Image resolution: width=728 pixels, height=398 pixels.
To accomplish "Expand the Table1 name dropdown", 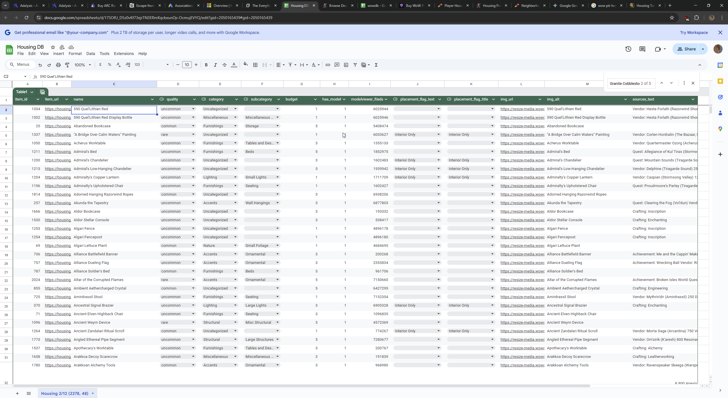I will click(x=32, y=92).
